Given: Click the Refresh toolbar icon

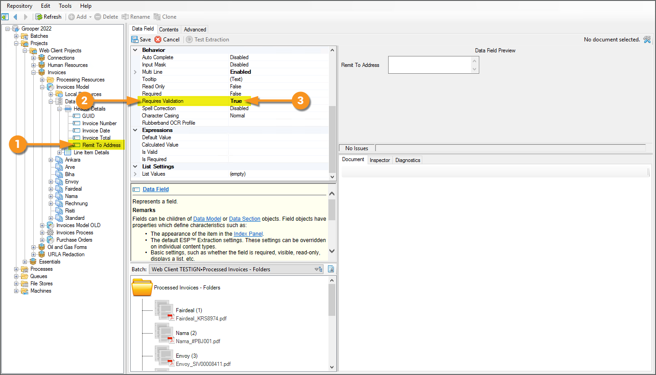Looking at the screenshot, I should tap(39, 17).
